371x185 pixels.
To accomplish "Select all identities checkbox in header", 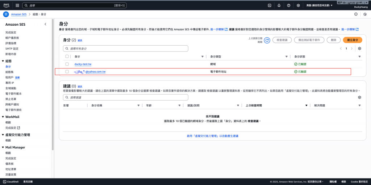I will [67, 56].
